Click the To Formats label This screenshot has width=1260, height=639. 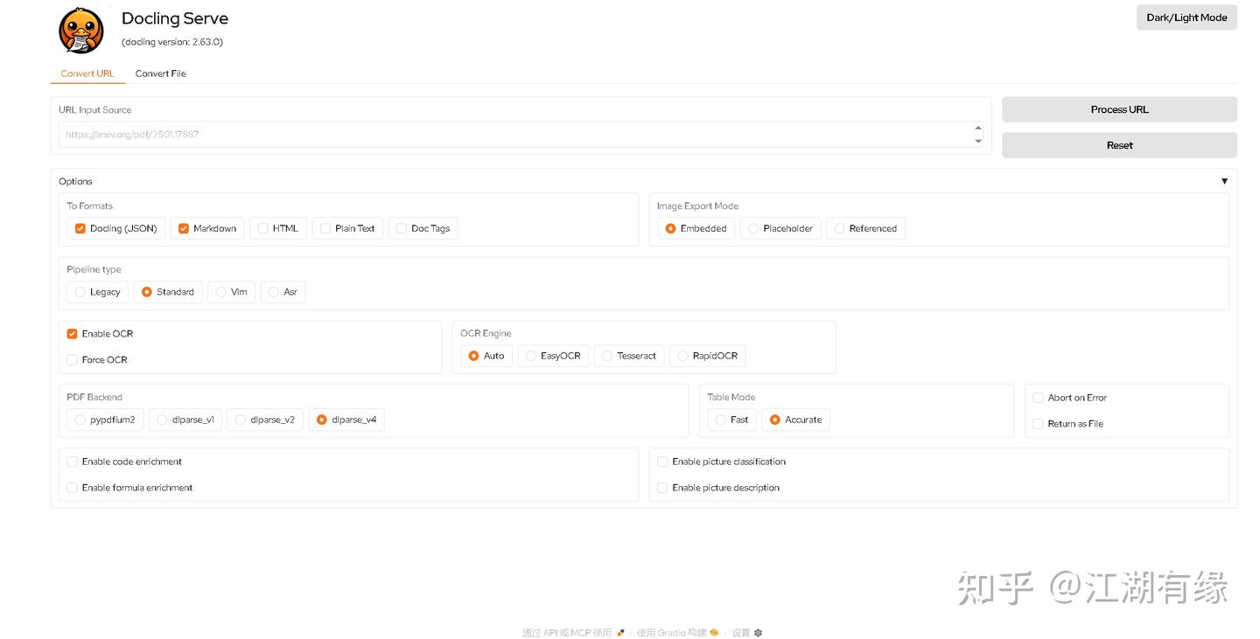(90, 206)
